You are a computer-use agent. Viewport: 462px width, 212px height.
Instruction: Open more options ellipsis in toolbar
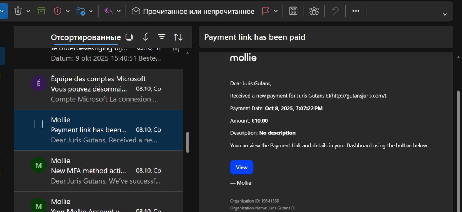click(356, 11)
